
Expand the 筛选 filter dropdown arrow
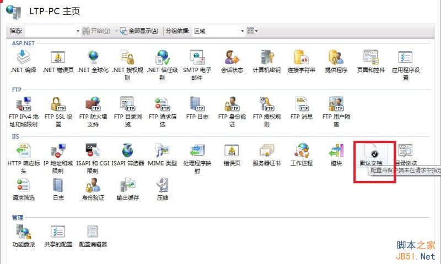tap(78, 31)
